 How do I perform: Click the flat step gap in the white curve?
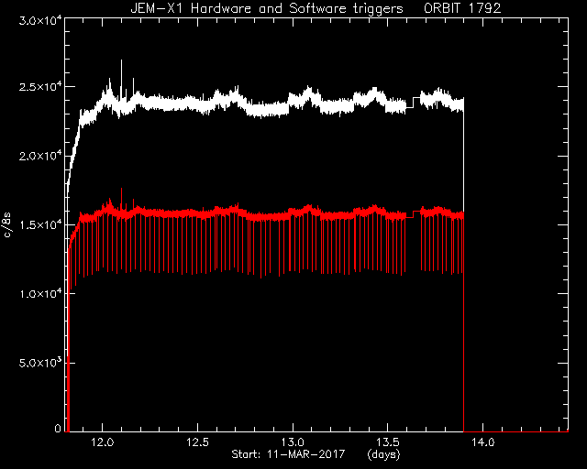[x=413, y=103]
